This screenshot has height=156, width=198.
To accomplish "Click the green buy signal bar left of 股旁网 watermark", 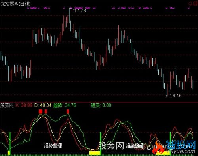I will coord(101,144).
